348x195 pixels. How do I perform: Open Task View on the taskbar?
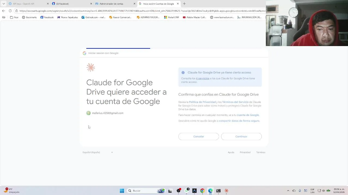point(170,191)
